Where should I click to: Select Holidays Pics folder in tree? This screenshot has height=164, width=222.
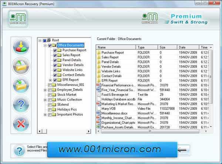coord(67,109)
